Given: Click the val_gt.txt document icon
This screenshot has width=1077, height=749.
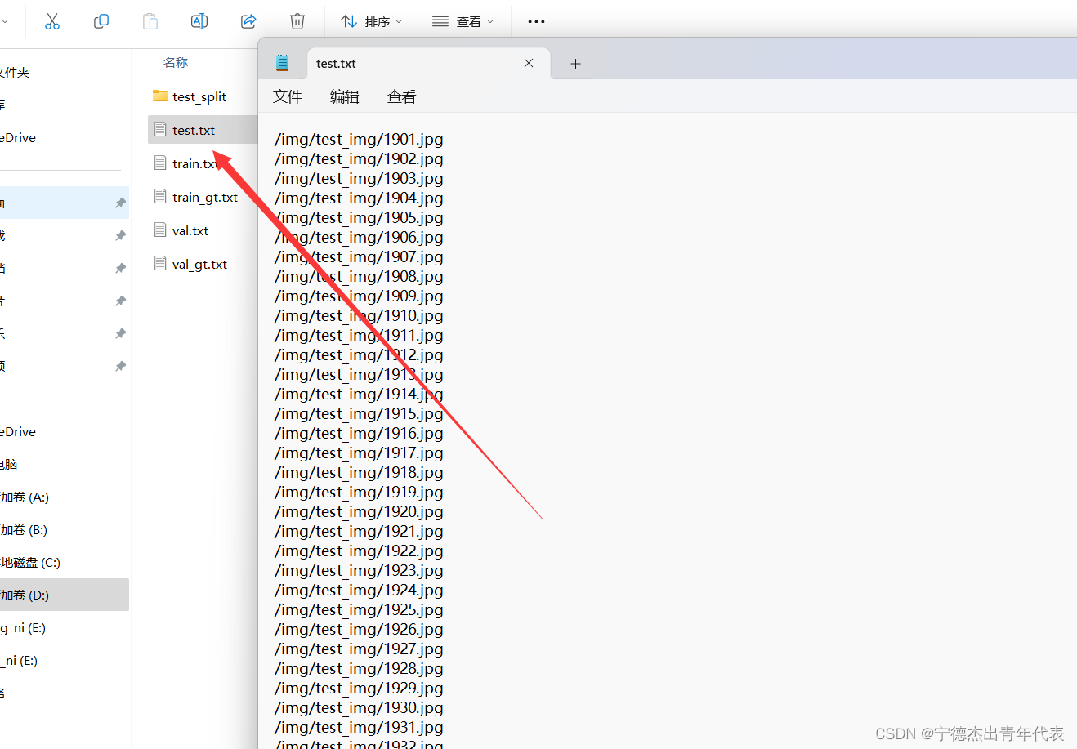Looking at the screenshot, I should click(x=160, y=264).
